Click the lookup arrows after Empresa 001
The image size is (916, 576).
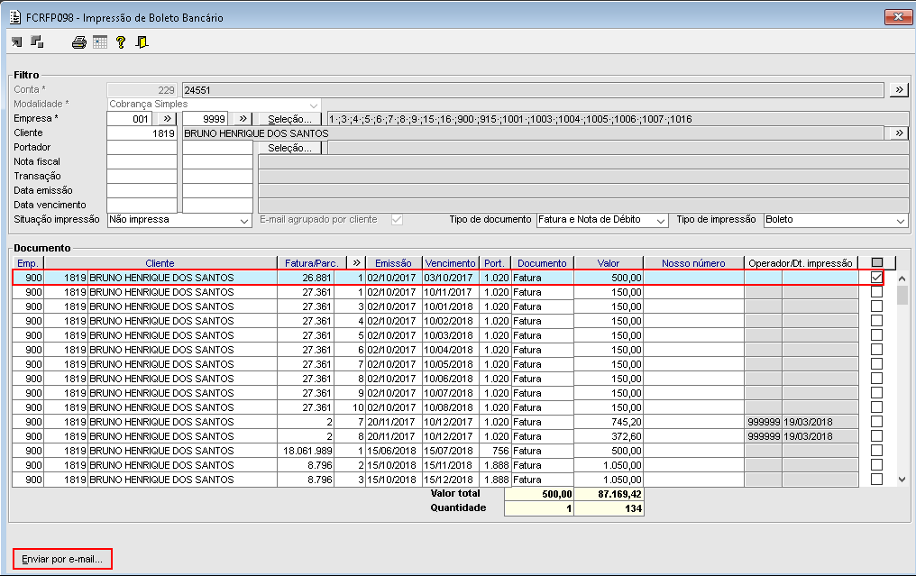(x=167, y=119)
